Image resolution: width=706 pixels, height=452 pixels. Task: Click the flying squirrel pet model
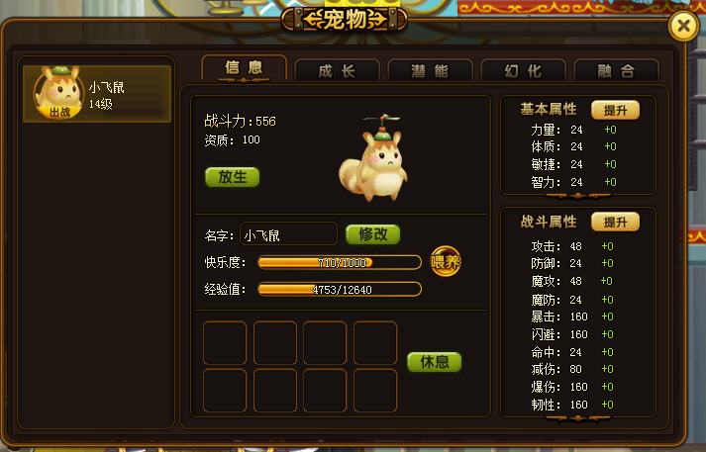pyautogui.click(x=373, y=157)
